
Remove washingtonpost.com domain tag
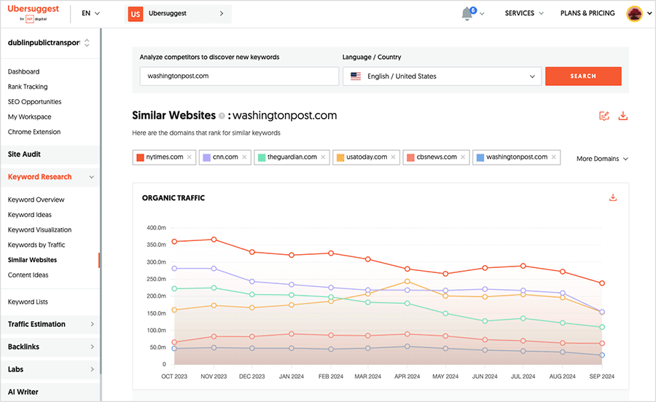click(553, 157)
